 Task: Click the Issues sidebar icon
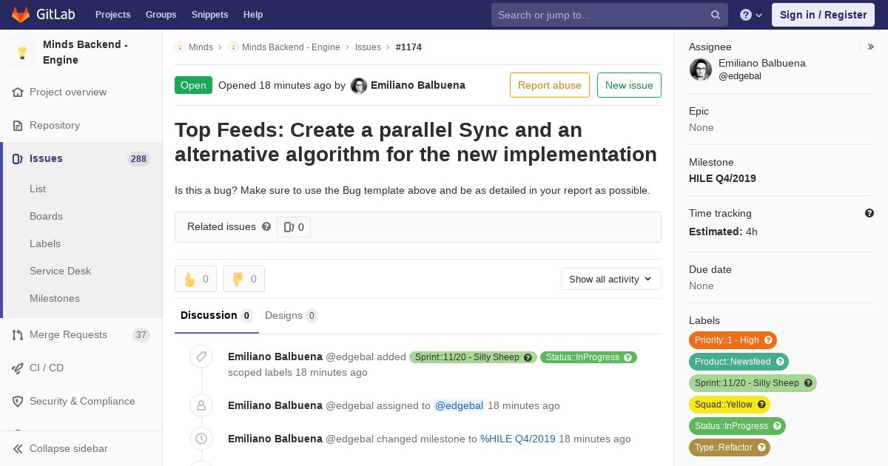(18, 159)
